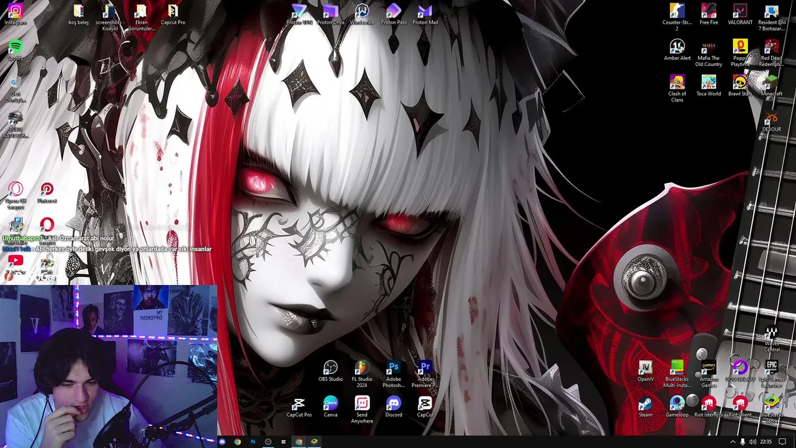Open the DEVOUR game shortcut
Image resolution: width=796 pixels, height=448 pixels.
(772, 121)
